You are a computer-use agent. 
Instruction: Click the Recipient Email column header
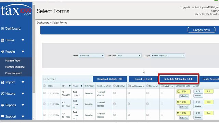[x=104, y=86]
